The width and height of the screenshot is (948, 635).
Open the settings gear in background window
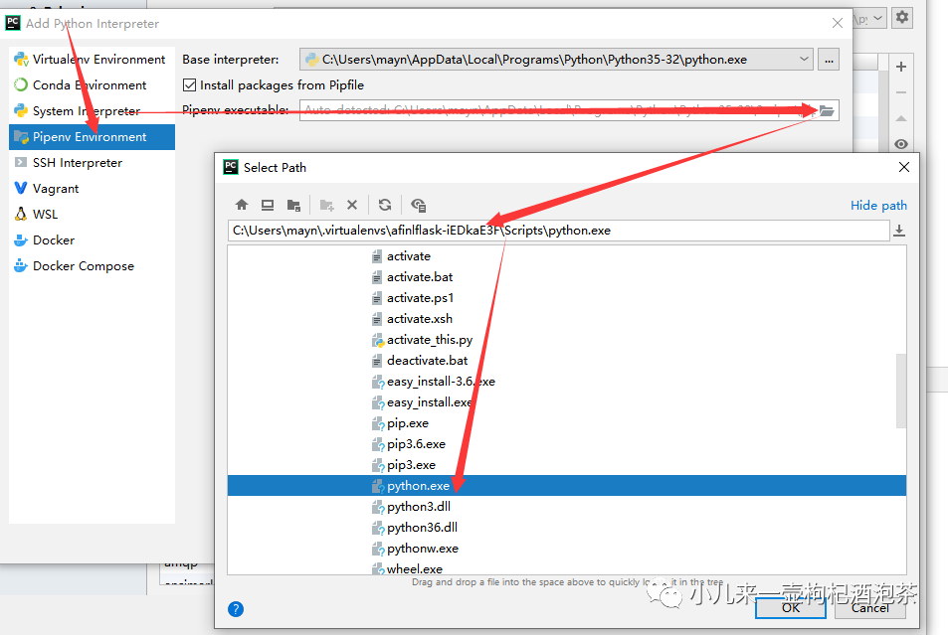click(902, 18)
